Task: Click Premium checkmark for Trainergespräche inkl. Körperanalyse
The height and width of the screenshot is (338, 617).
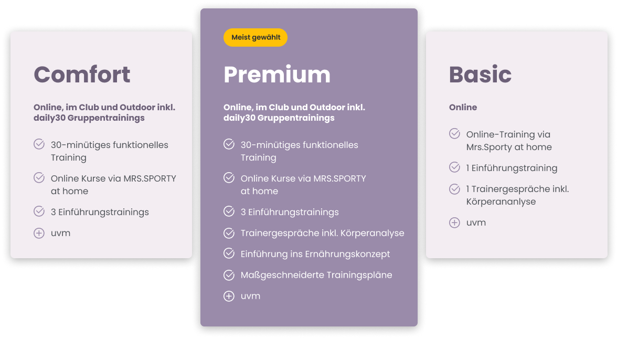Action: pos(229,233)
